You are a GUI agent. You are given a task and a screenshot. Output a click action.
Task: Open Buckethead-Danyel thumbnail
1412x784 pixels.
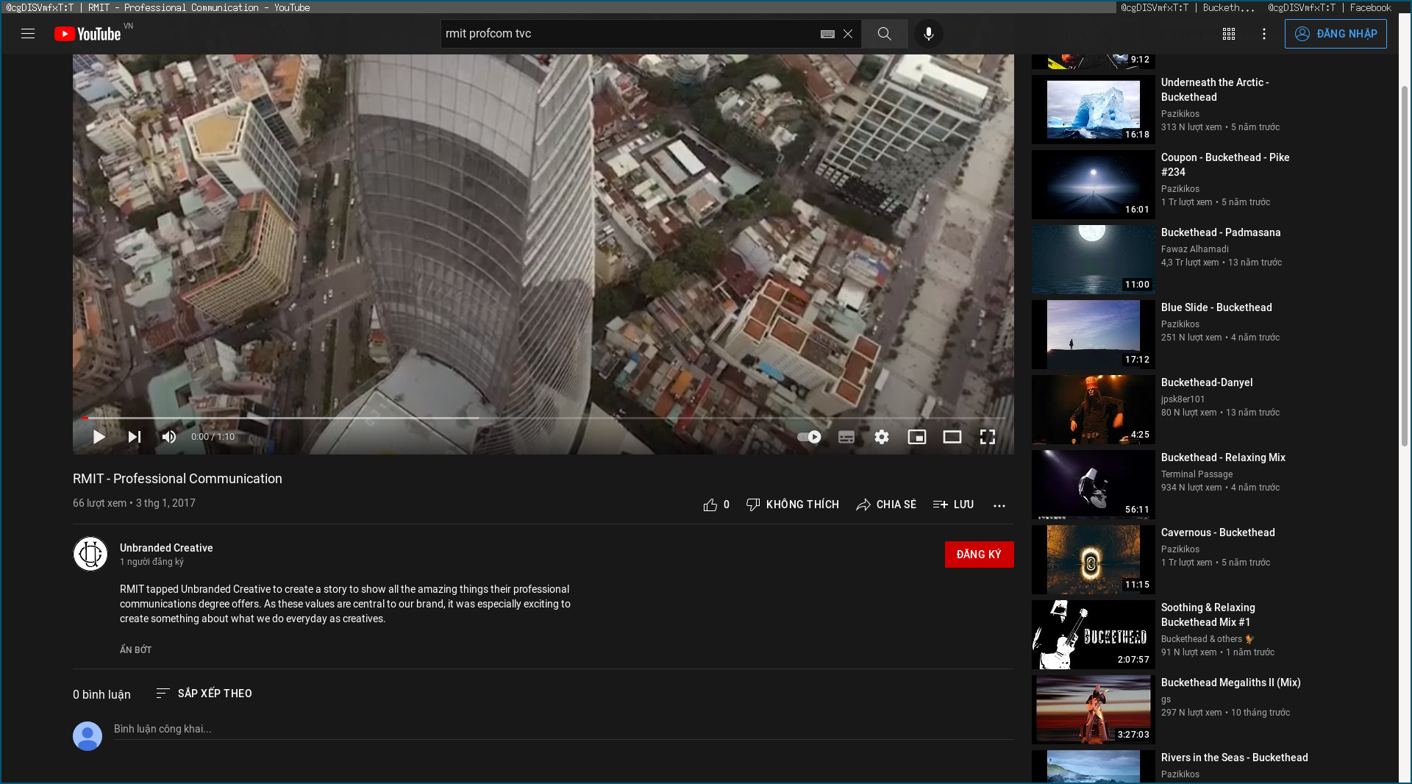1094,410
